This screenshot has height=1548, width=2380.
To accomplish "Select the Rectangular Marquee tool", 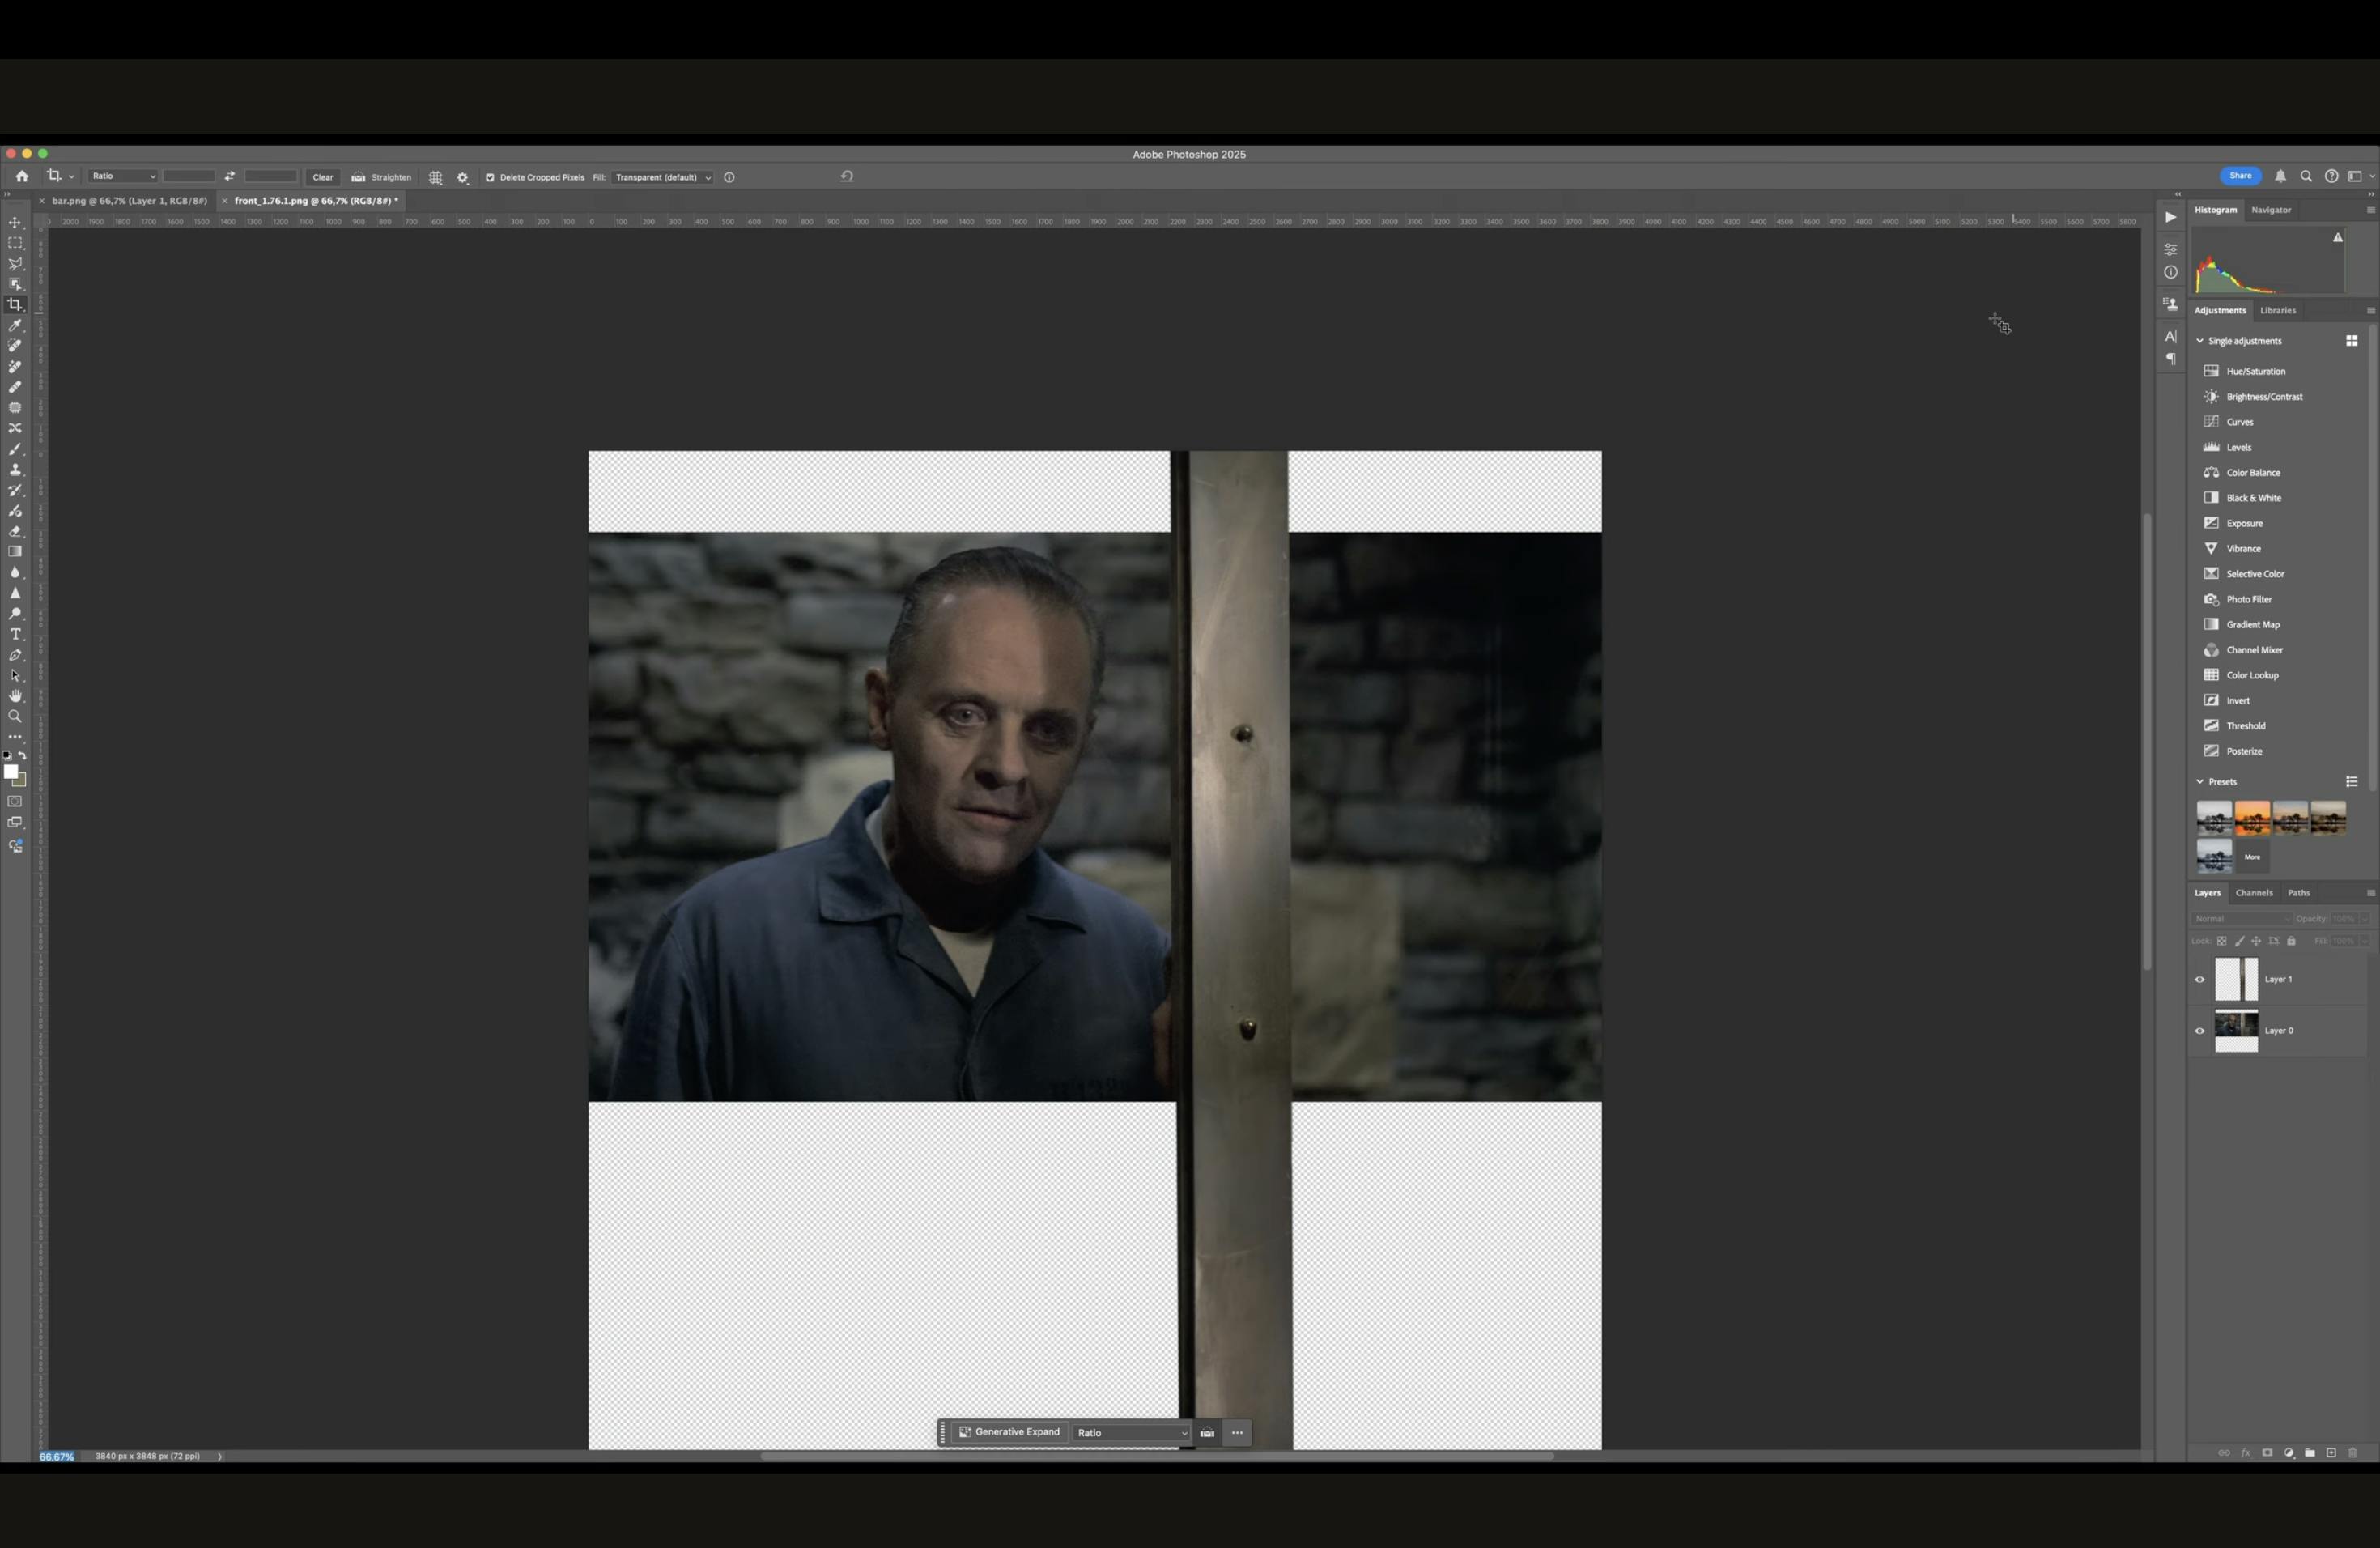I will tap(15, 243).
